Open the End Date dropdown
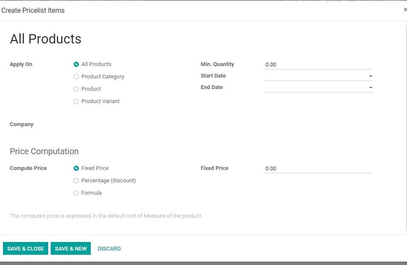407x265 pixels. pyautogui.click(x=370, y=87)
